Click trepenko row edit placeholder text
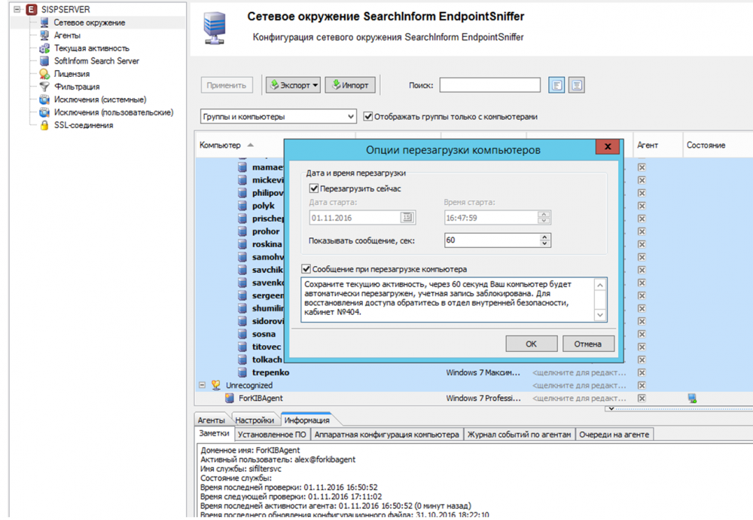 (579, 372)
